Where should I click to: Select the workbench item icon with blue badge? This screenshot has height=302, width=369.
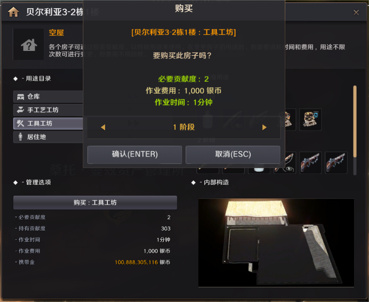pos(310,119)
